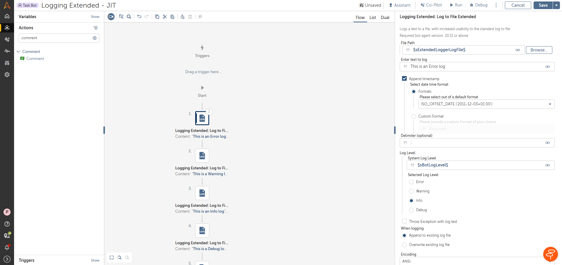
Task: Open the notifications bell in the sidebar
Action: pos(7,247)
